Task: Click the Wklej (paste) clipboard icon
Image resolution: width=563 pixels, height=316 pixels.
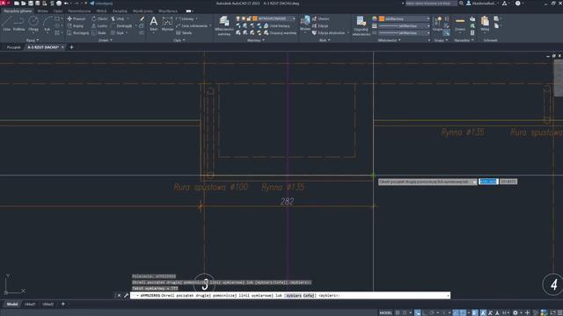Action: (x=485, y=24)
